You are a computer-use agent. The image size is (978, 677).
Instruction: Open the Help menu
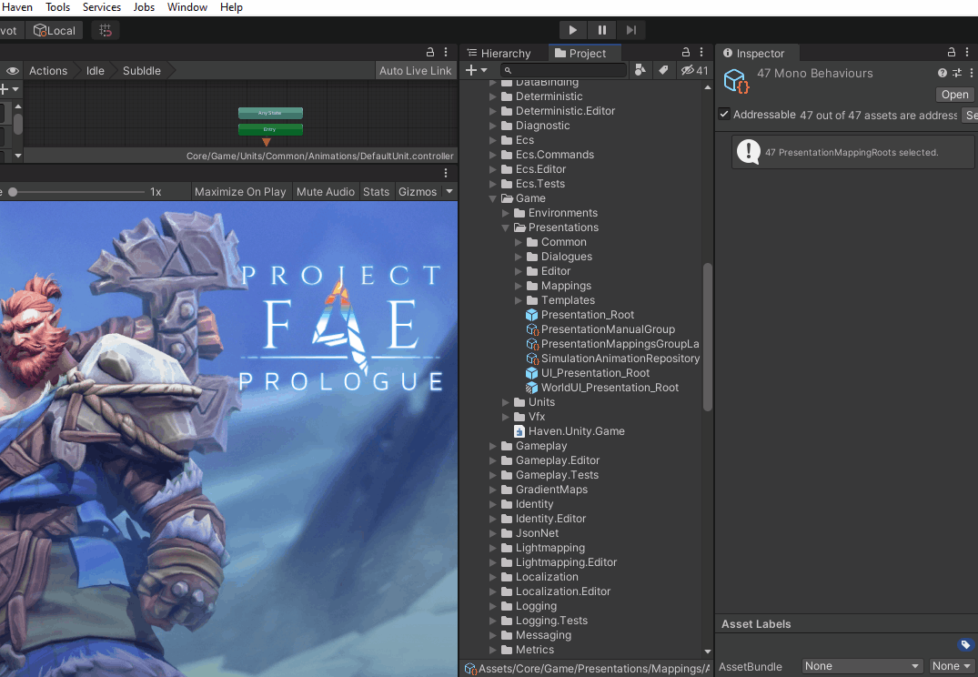pos(231,7)
